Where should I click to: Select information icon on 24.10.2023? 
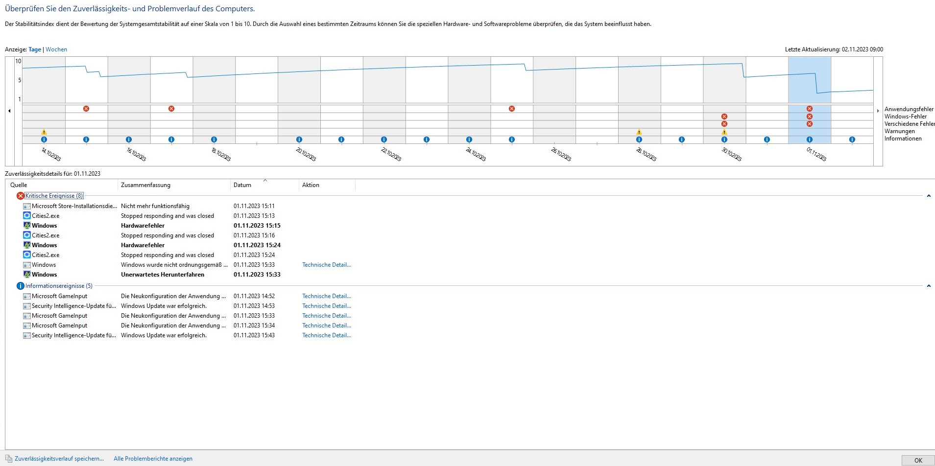469,140
